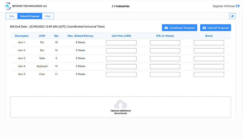Select Brand field for Item 3

[x=209, y=59]
